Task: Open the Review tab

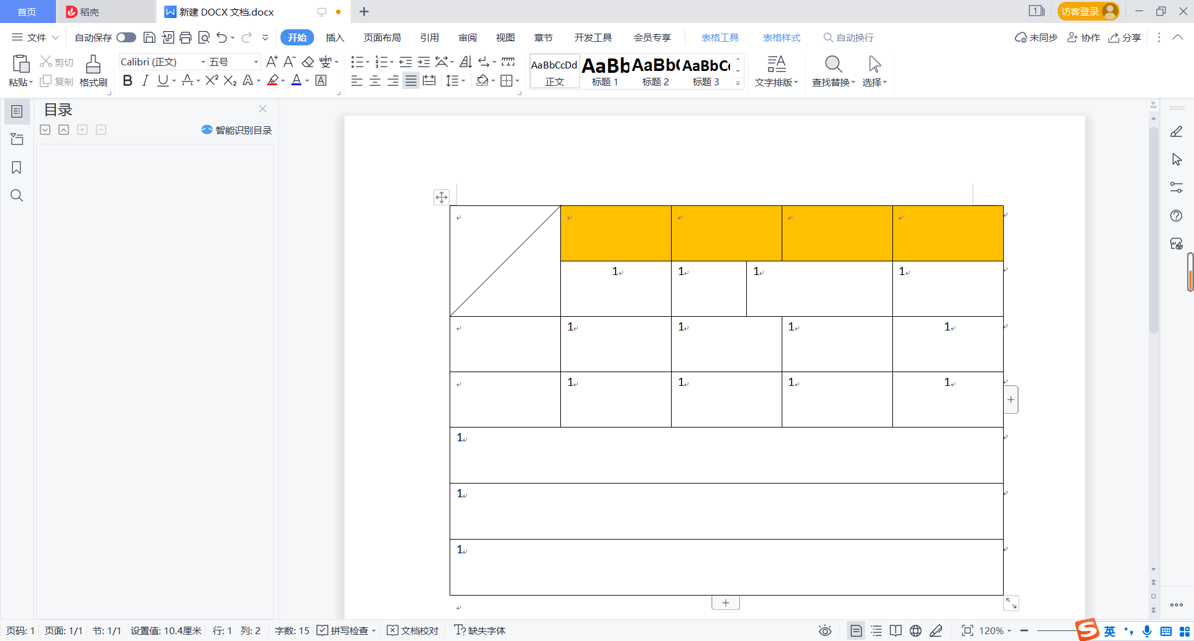Action: click(x=468, y=37)
